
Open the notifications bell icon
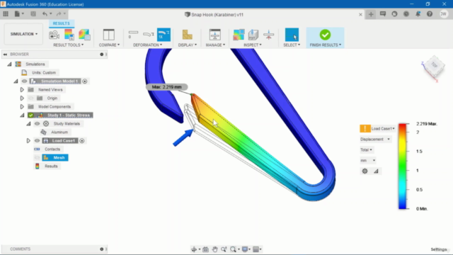pos(418,14)
